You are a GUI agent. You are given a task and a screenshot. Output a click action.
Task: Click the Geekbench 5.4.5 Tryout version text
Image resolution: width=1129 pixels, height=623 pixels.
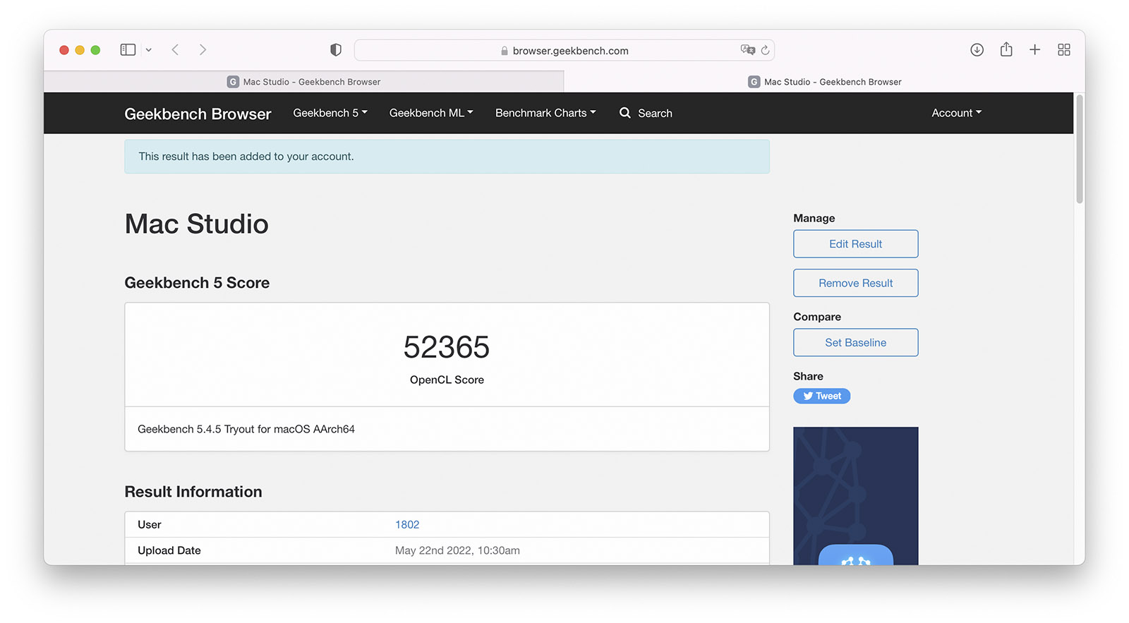click(x=246, y=429)
